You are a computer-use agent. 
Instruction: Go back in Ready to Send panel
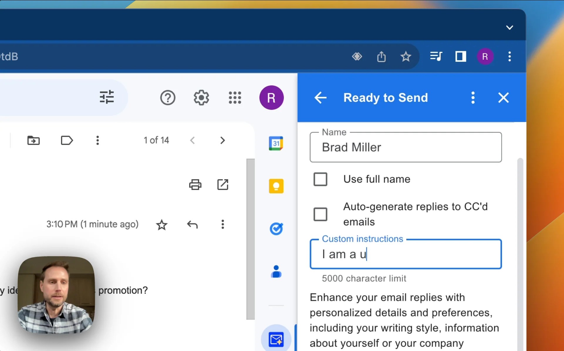[x=320, y=98]
